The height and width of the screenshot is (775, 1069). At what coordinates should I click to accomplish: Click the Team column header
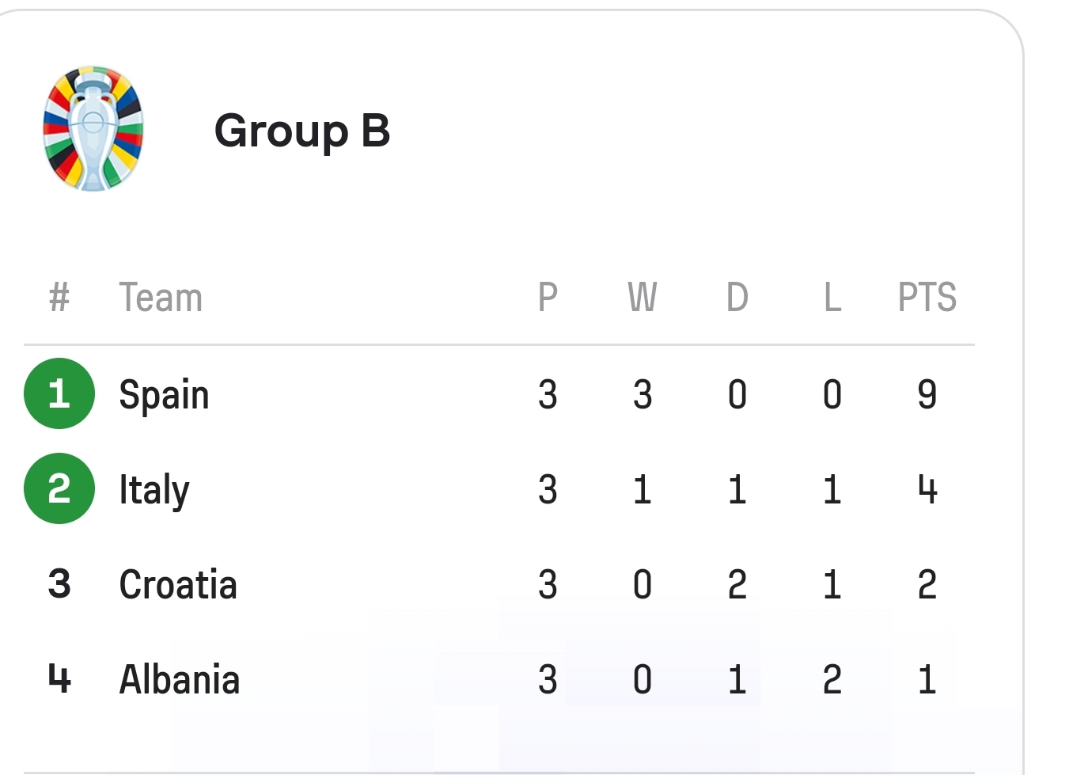[x=161, y=298]
